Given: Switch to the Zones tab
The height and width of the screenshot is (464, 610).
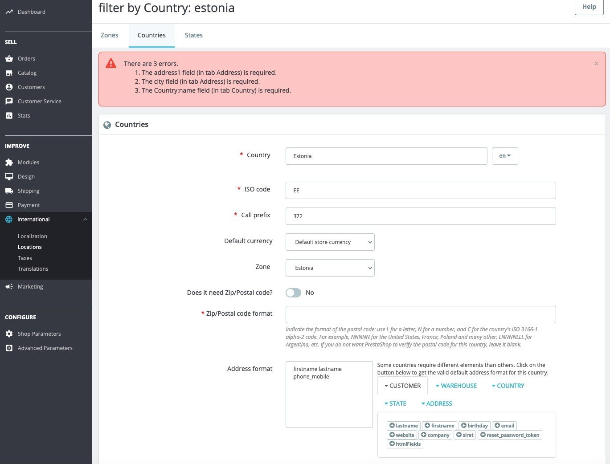Looking at the screenshot, I should [x=110, y=36].
